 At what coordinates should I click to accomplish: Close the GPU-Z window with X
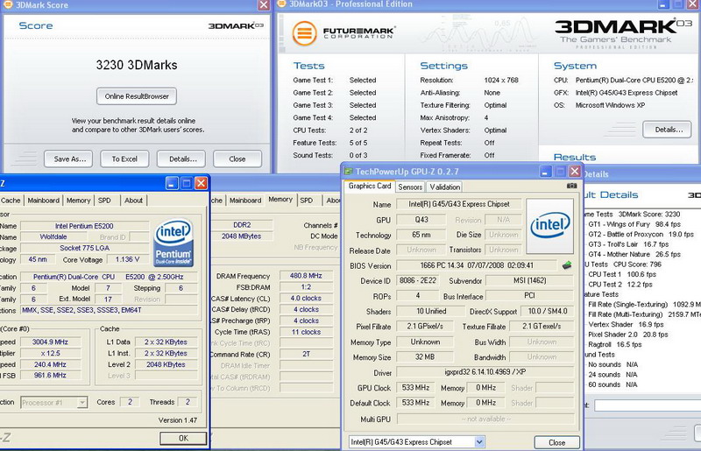click(x=575, y=172)
